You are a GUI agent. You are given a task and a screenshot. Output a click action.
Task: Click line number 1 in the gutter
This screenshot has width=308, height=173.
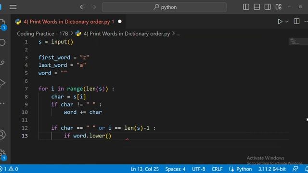[26, 42]
